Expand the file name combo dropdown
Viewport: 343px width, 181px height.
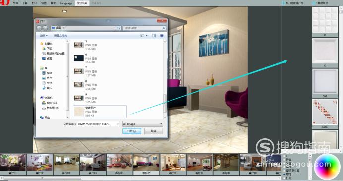(118, 124)
